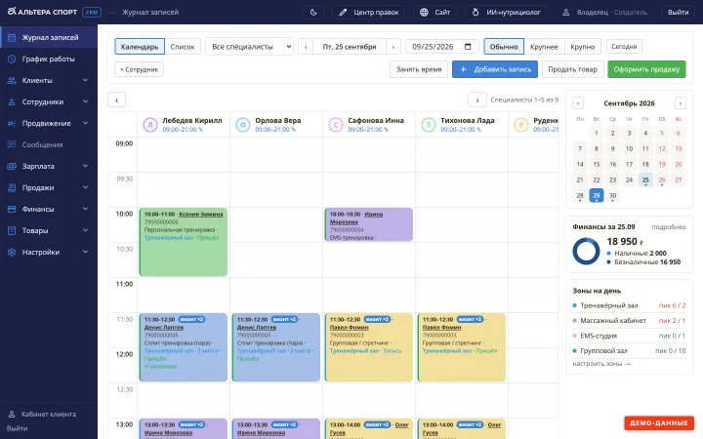Select Крупнее scale option
This screenshot has height=439, width=703.
click(x=544, y=47)
